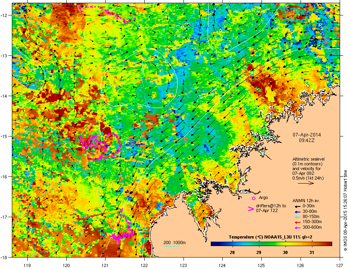Click the 31 label on temperature scale
Viewport: 348px width, 269px height.
[312, 252]
